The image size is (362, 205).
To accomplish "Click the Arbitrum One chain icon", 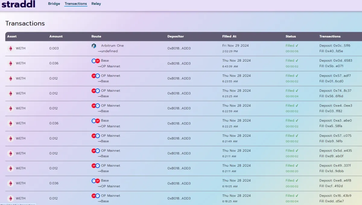I will point(94,46).
